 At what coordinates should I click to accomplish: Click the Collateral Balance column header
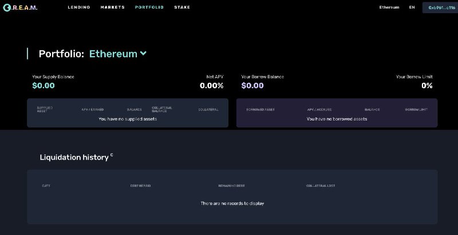(x=162, y=109)
